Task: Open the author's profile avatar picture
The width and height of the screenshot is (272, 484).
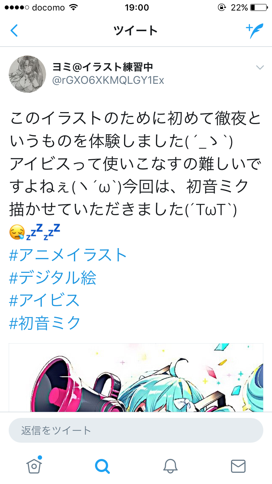Action: point(27,74)
